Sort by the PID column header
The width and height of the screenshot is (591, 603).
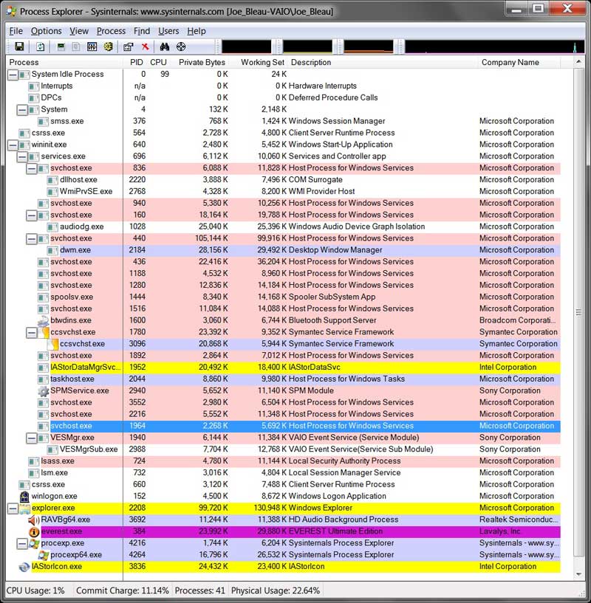(x=136, y=62)
